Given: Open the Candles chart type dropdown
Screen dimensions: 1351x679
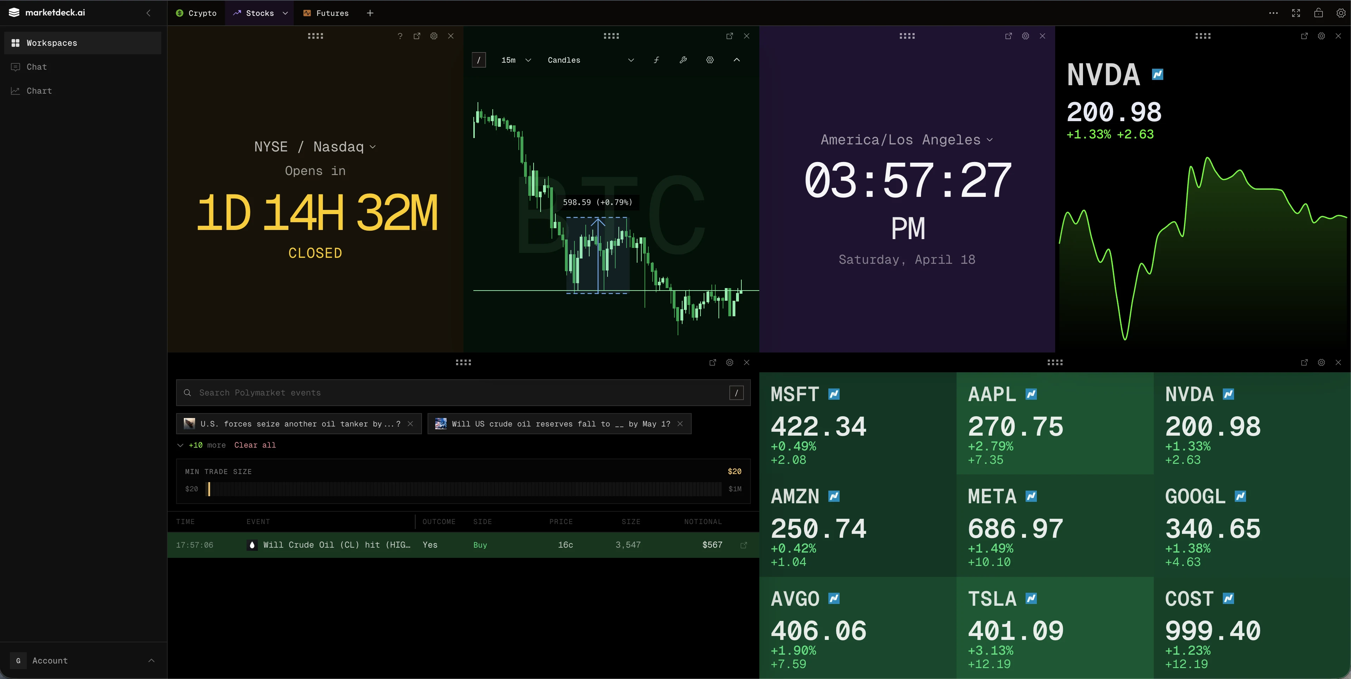Looking at the screenshot, I should pyautogui.click(x=591, y=60).
